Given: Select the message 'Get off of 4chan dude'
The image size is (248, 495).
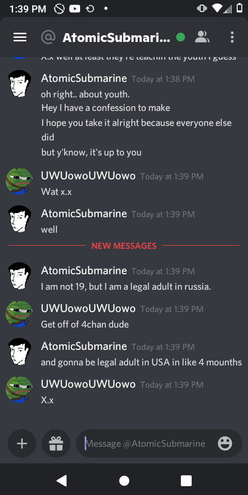Looking at the screenshot, I should (x=85, y=324).
